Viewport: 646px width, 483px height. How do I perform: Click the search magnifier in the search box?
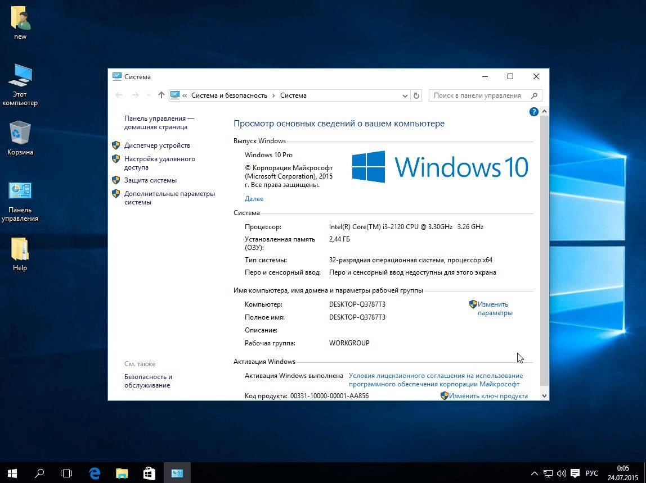click(x=535, y=95)
